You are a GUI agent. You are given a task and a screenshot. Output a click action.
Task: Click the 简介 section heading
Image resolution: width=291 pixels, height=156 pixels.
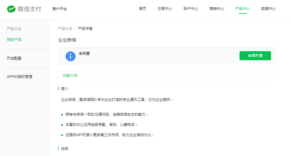(64, 89)
